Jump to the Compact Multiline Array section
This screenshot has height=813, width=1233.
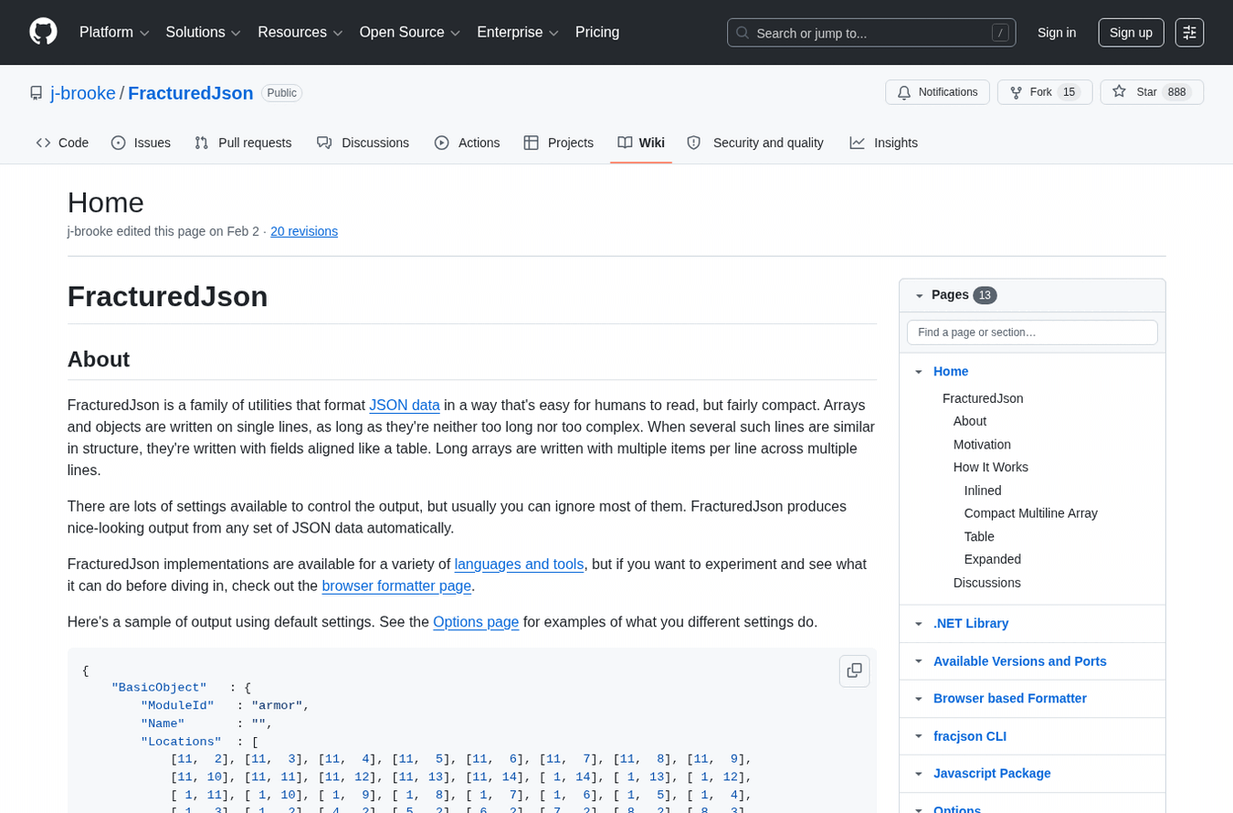[x=1031, y=512]
